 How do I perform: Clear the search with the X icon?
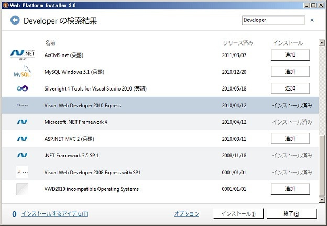click(x=312, y=20)
